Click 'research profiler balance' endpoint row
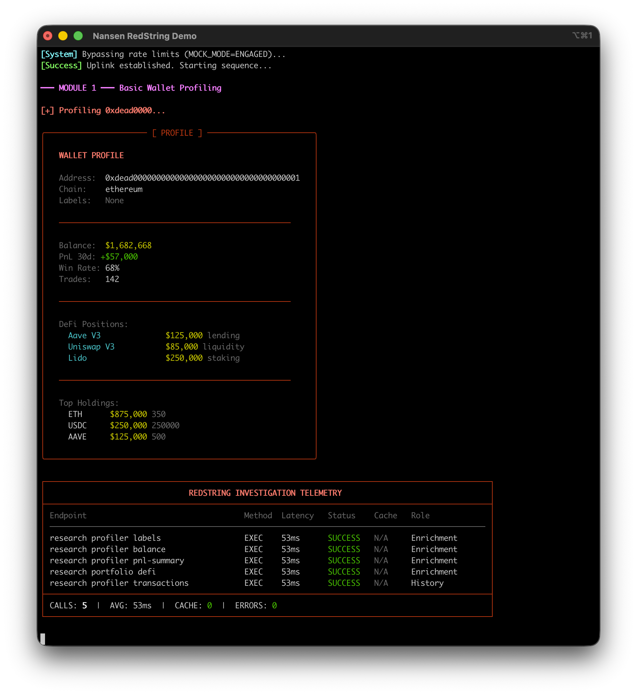 pyautogui.click(x=108, y=549)
